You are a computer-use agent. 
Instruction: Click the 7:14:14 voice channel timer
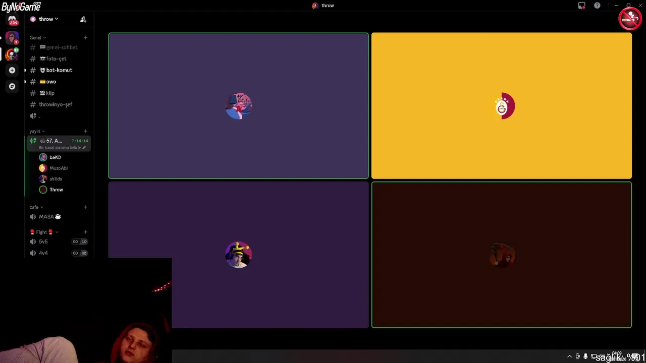80,141
